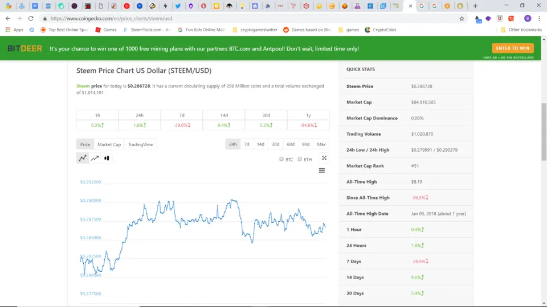
Task: Click the Trading Volume $1,020,870 value
Action: pyautogui.click(x=422, y=134)
